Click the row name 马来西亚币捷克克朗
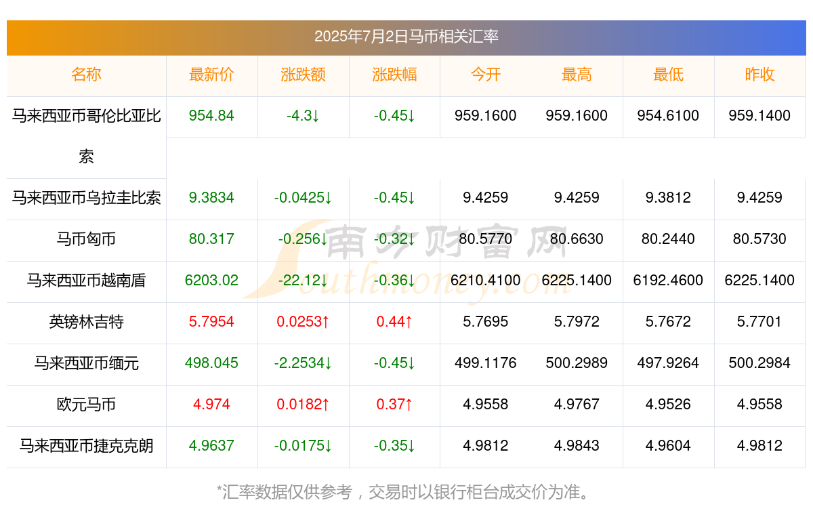 [x=86, y=446]
